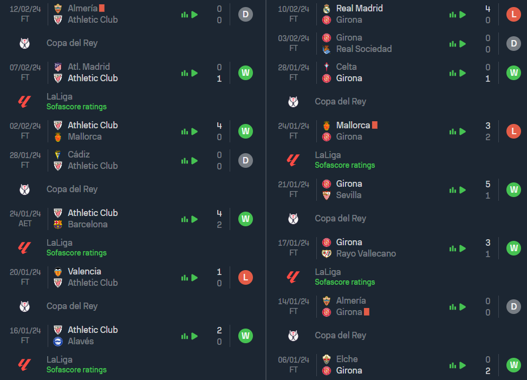Click the Real Madrid crest icon
Image resolution: width=527 pixels, height=380 pixels.
point(327,9)
